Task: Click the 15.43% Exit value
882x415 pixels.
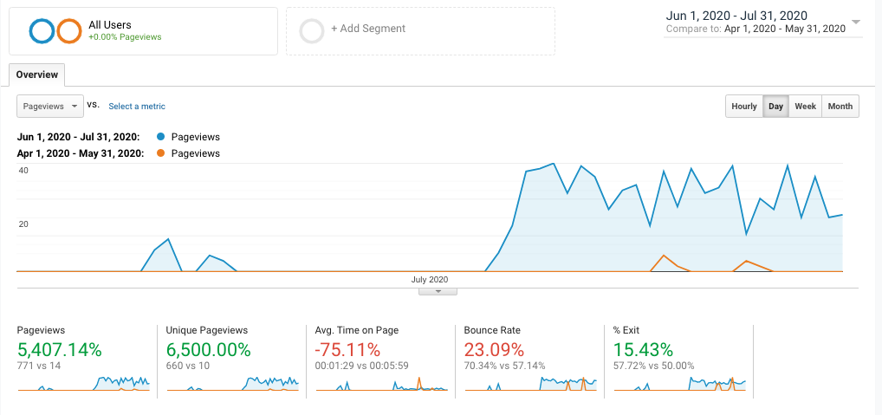Action: pos(643,350)
